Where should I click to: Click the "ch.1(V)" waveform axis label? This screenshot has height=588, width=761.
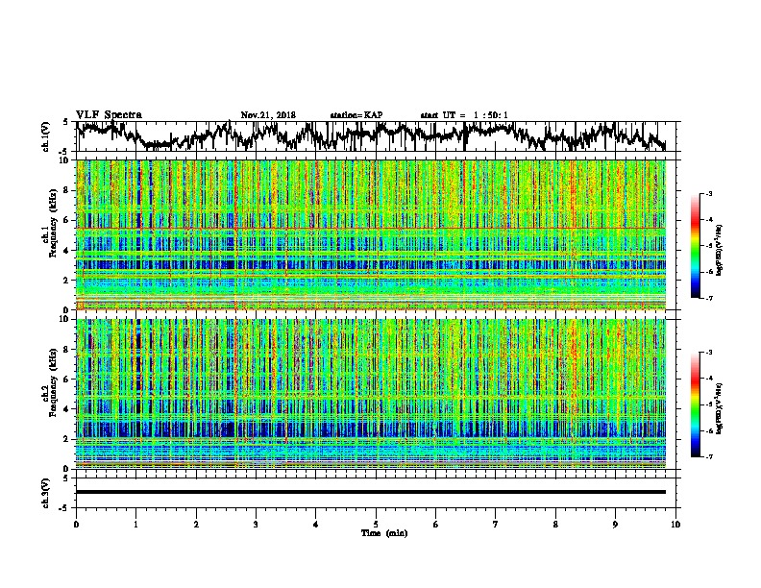(x=46, y=136)
